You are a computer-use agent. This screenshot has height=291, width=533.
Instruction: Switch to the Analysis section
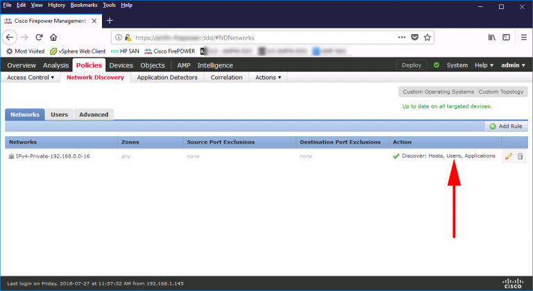click(56, 65)
